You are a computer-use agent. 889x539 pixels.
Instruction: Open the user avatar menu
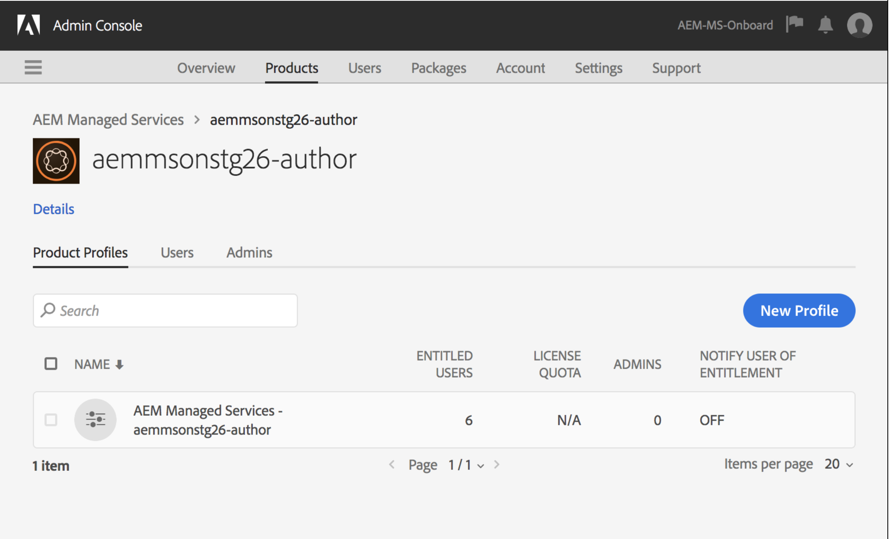coord(860,25)
